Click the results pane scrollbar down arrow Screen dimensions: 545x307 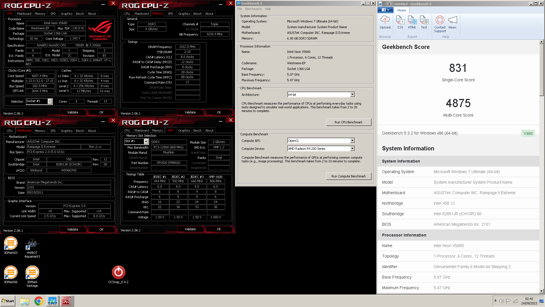(541, 291)
